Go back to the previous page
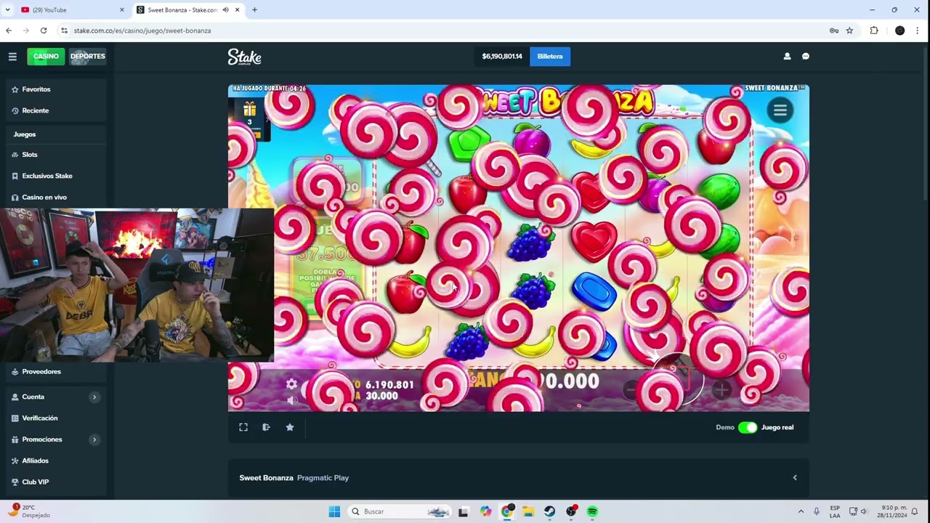The height and width of the screenshot is (523, 930). click(9, 31)
